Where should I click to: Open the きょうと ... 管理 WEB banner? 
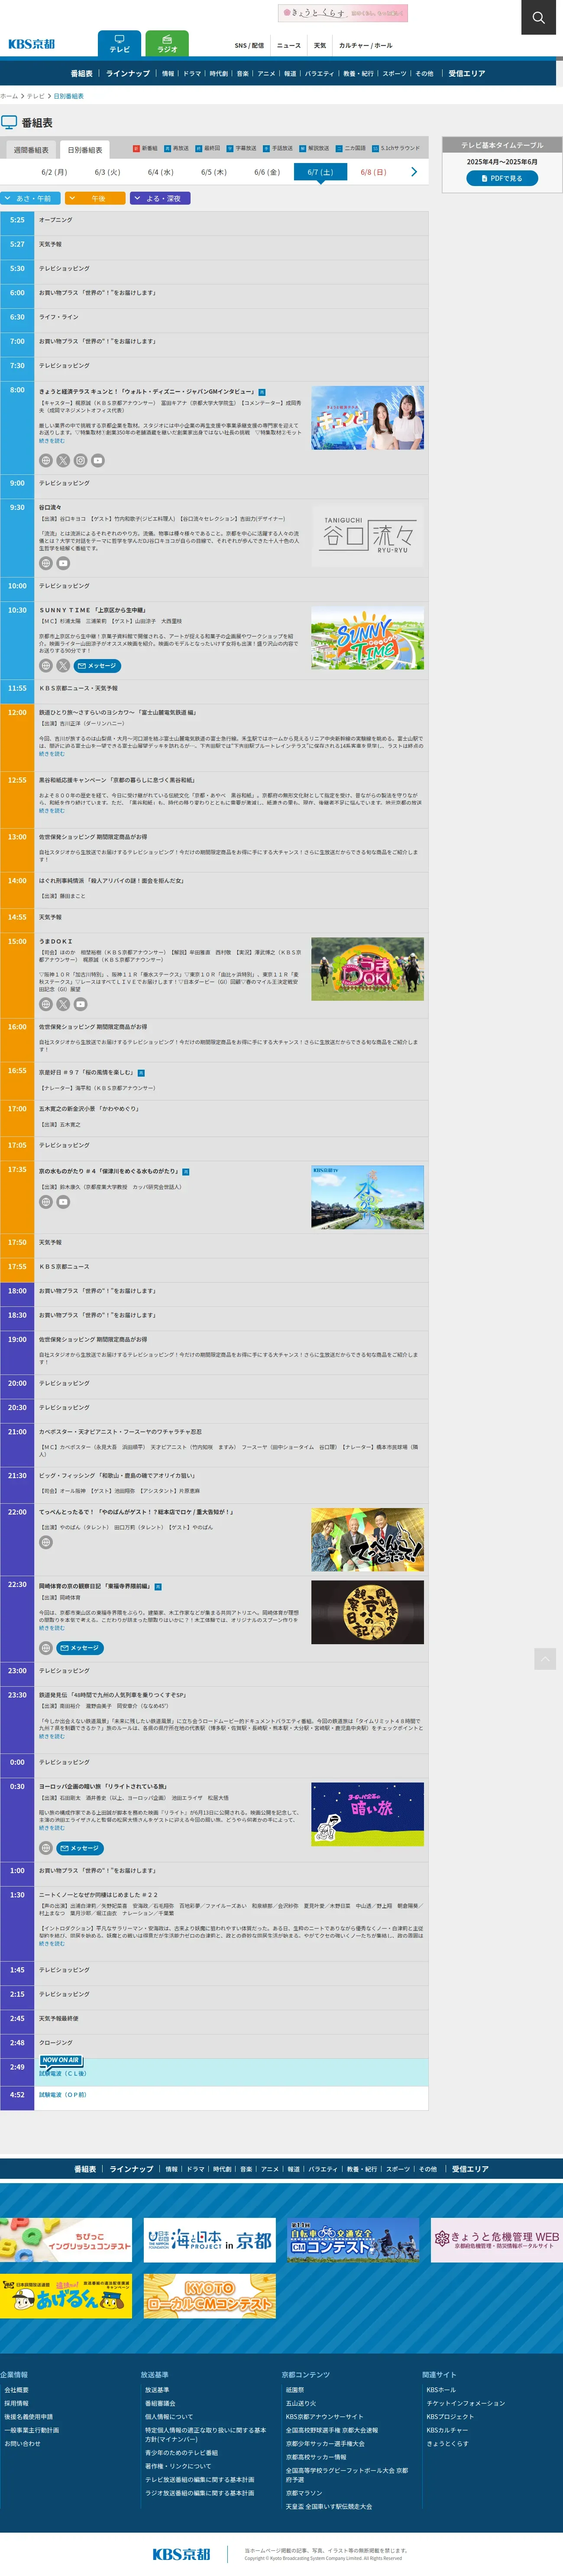[497, 2240]
